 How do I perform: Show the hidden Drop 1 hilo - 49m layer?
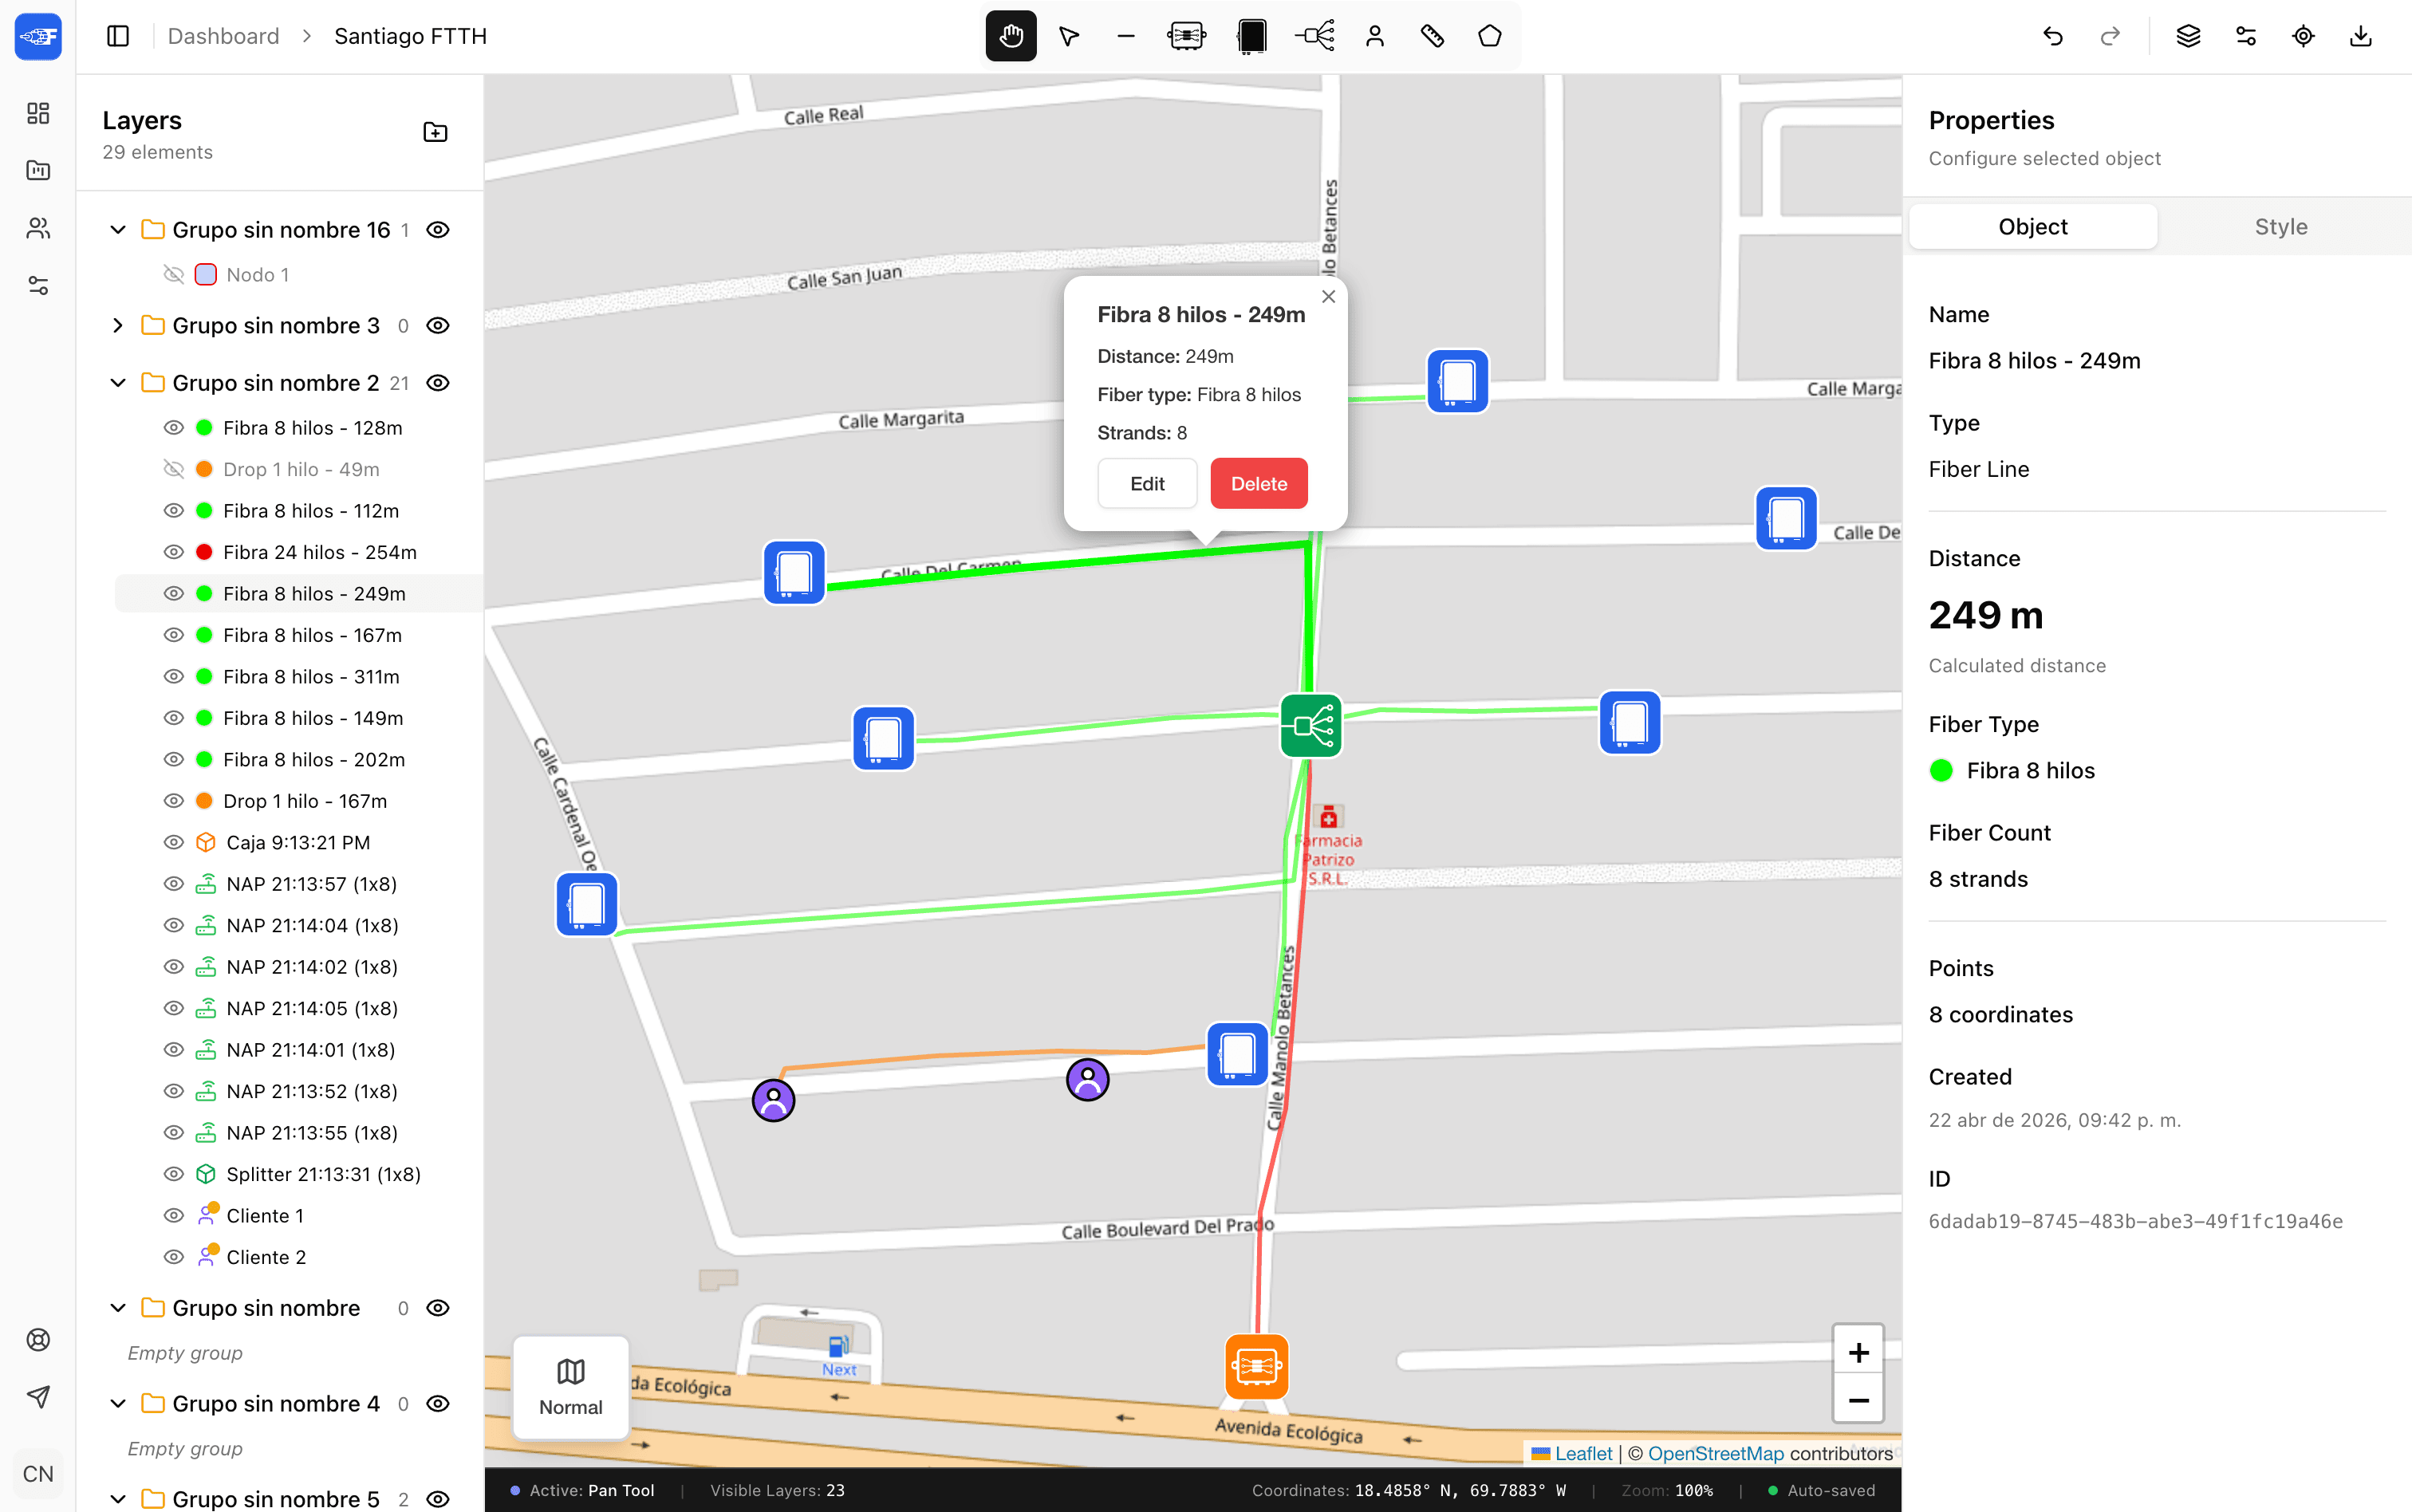[174, 469]
